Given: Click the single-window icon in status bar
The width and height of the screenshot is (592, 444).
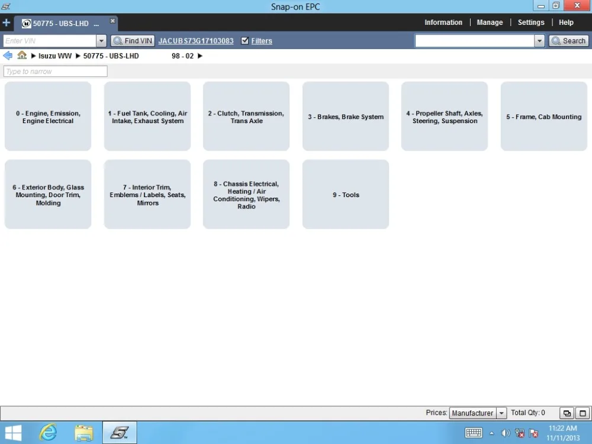Looking at the screenshot, I should [x=583, y=413].
